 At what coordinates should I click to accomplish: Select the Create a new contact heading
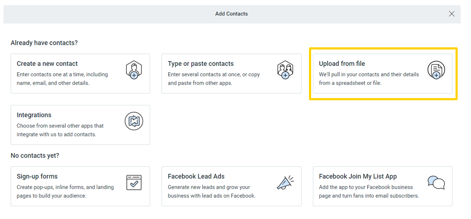coord(47,64)
